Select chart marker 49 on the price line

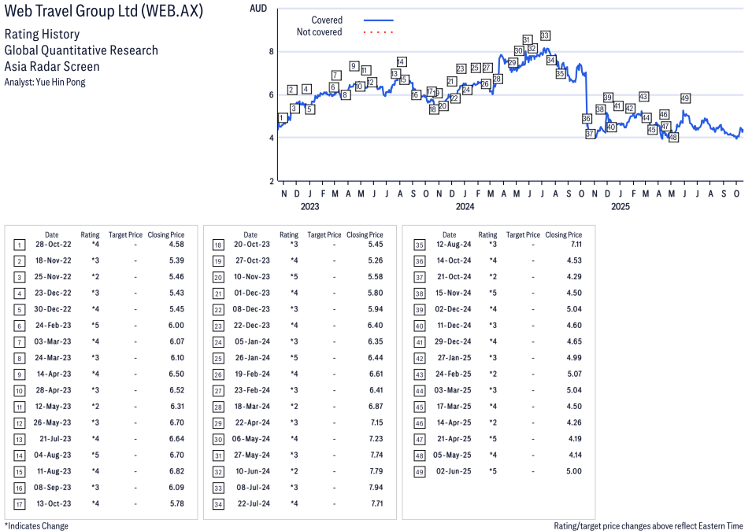pos(685,98)
